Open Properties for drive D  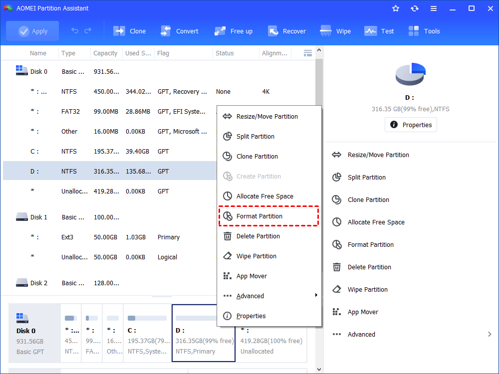tap(410, 125)
